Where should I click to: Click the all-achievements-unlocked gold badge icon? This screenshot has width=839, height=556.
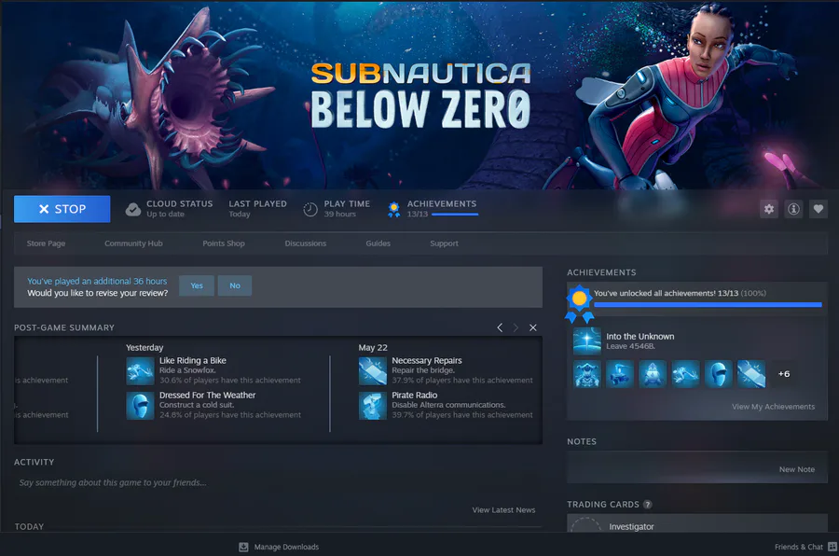579,303
